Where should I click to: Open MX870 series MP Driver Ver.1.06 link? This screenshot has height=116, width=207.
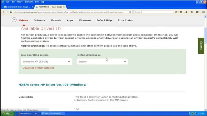[52, 84]
